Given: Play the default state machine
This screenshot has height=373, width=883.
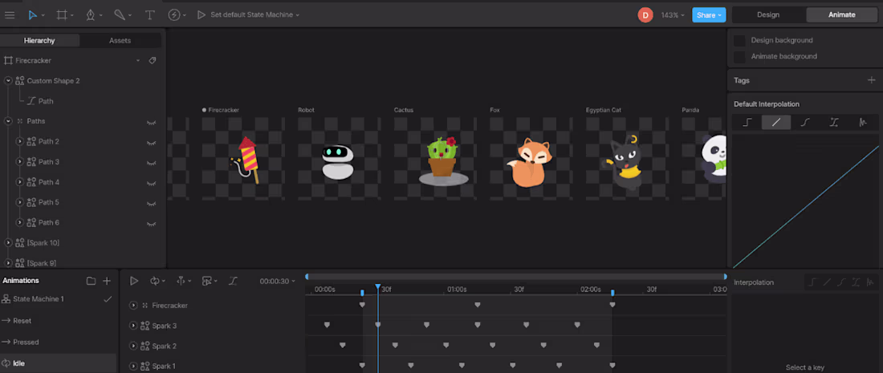Looking at the screenshot, I should click(x=201, y=15).
